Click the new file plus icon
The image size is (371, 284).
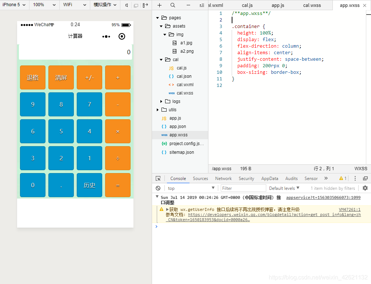point(159,5)
